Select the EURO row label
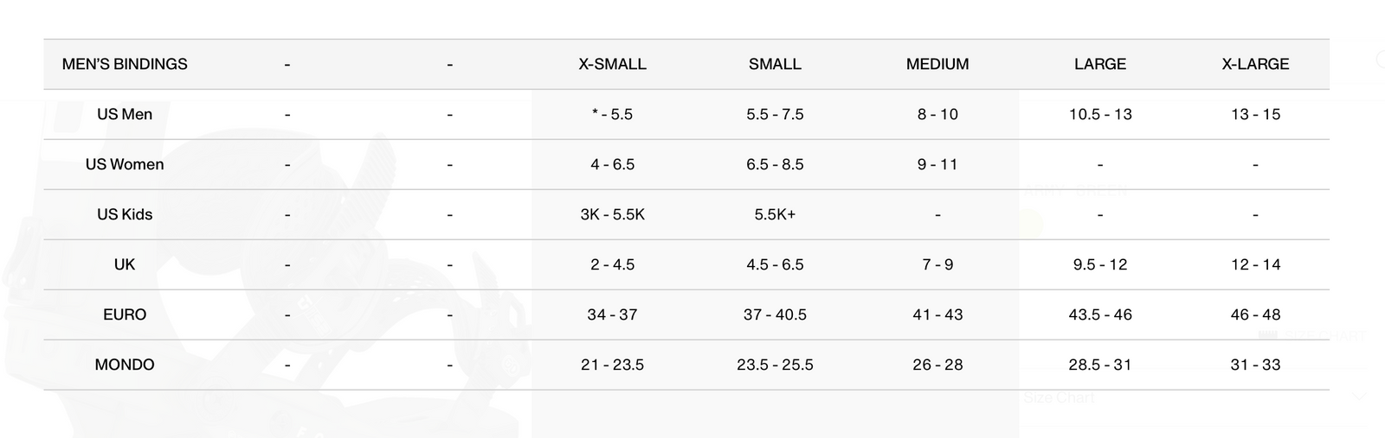This screenshot has height=438, width=1385. [125, 314]
